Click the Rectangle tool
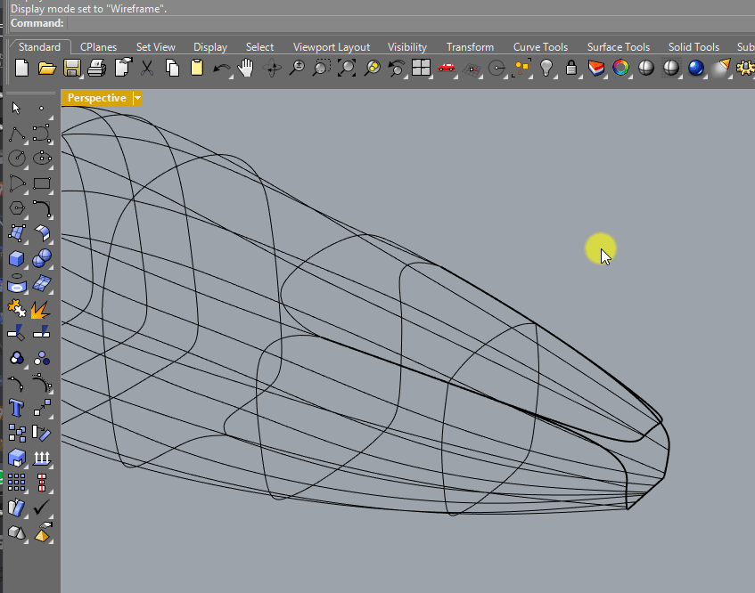755x593 pixels. click(41, 184)
